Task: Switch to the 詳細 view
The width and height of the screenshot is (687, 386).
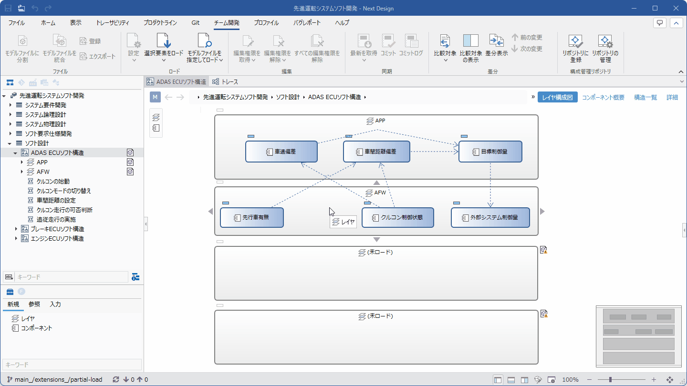Action: 672,97
